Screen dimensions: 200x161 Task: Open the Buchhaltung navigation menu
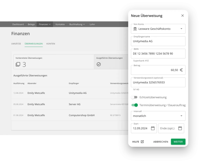(77, 24)
